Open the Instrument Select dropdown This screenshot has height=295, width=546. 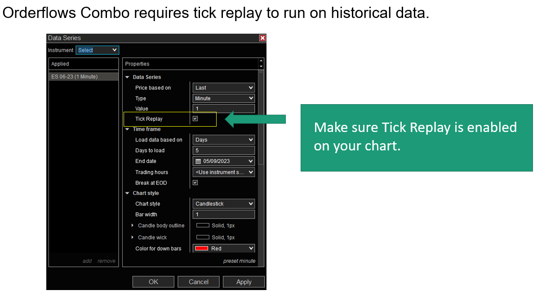pos(97,50)
